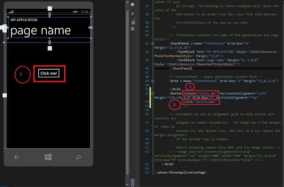Click the row size label below the title panel
The height and width of the screenshot is (187, 284).
click(x=50, y=49)
